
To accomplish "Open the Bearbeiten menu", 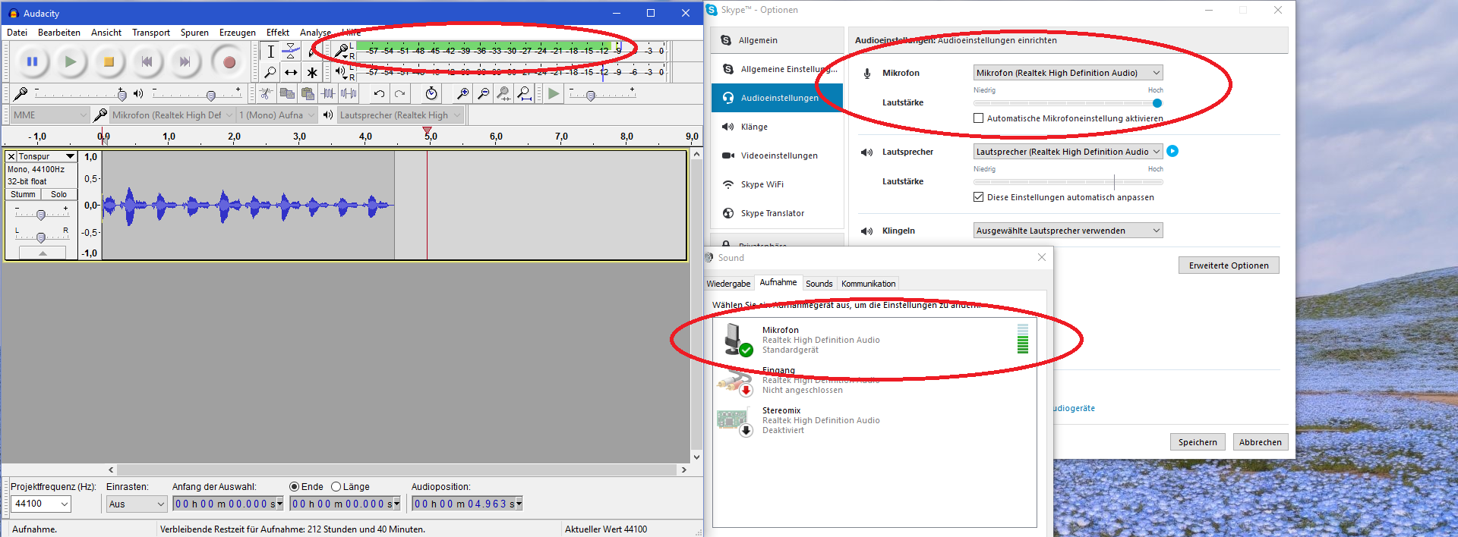I will (59, 33).
